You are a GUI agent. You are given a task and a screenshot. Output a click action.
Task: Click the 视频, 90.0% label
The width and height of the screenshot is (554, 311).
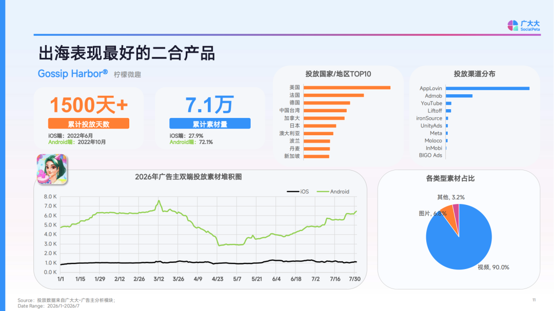click(x=493, y=267)
